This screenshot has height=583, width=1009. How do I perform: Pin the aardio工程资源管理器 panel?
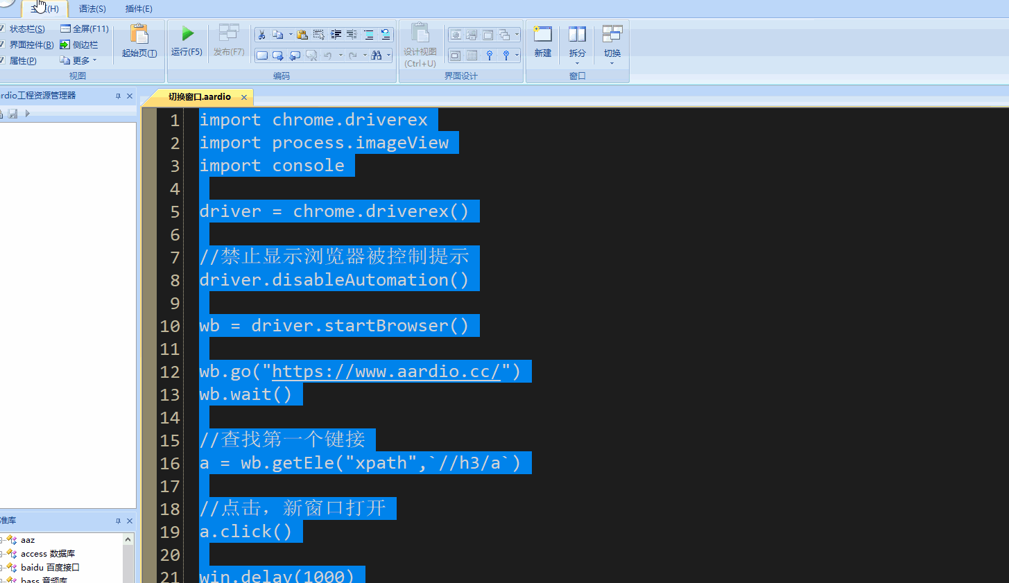pos(118,96)
